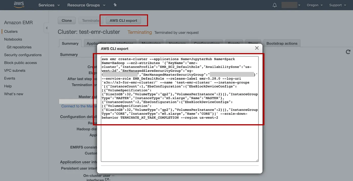
Task: Click 'Terminated by user request' text
Action: (x=177, y=33)
